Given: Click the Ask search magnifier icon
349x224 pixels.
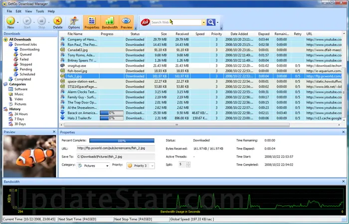Looking at the screenshot, I should pos(211,22).
